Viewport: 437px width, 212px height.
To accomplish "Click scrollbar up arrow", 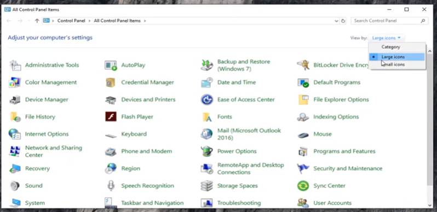I will [429, 51].
